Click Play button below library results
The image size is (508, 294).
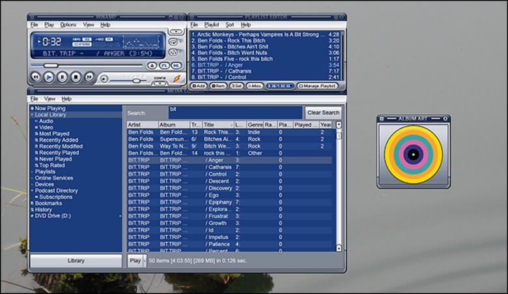pyautogui.click(x=135, y=261)
